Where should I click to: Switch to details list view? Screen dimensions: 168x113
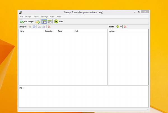pyautogui.click(x=44, y=21)
